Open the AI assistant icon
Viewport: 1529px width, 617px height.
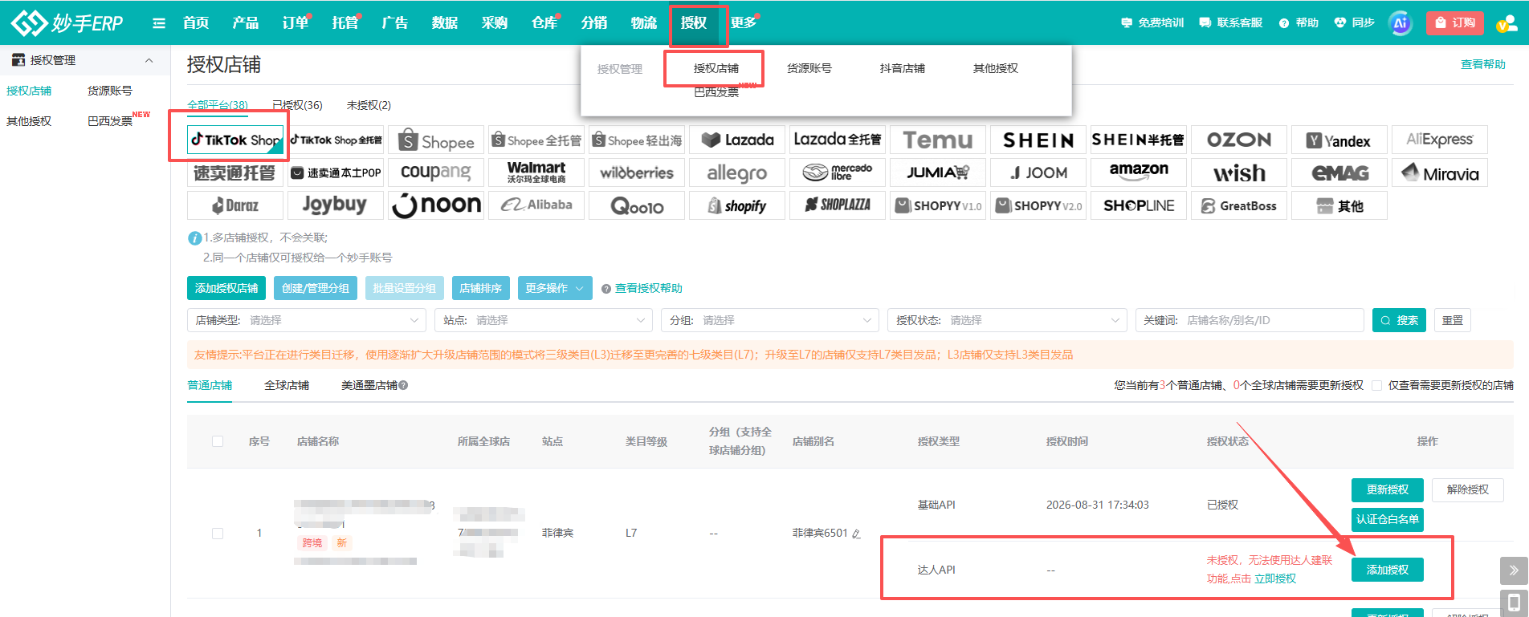point(1401,22)
